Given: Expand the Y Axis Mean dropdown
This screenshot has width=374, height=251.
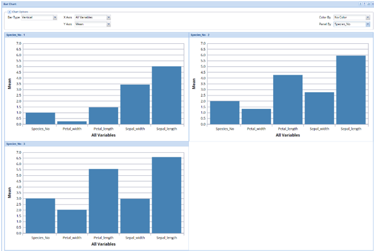Looking at the screenshot, I should (108, 25).
